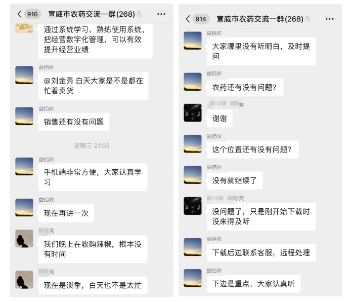Tap left chat title 宣威市农药交流一群(268)
Screen dimensions: 348x302
coord(92,14)
